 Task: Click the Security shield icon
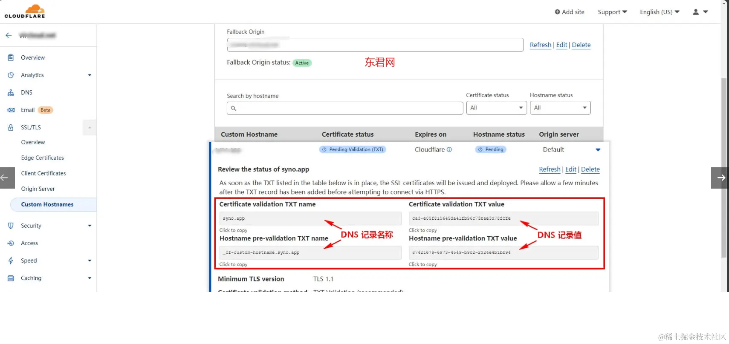coord(11,226)
